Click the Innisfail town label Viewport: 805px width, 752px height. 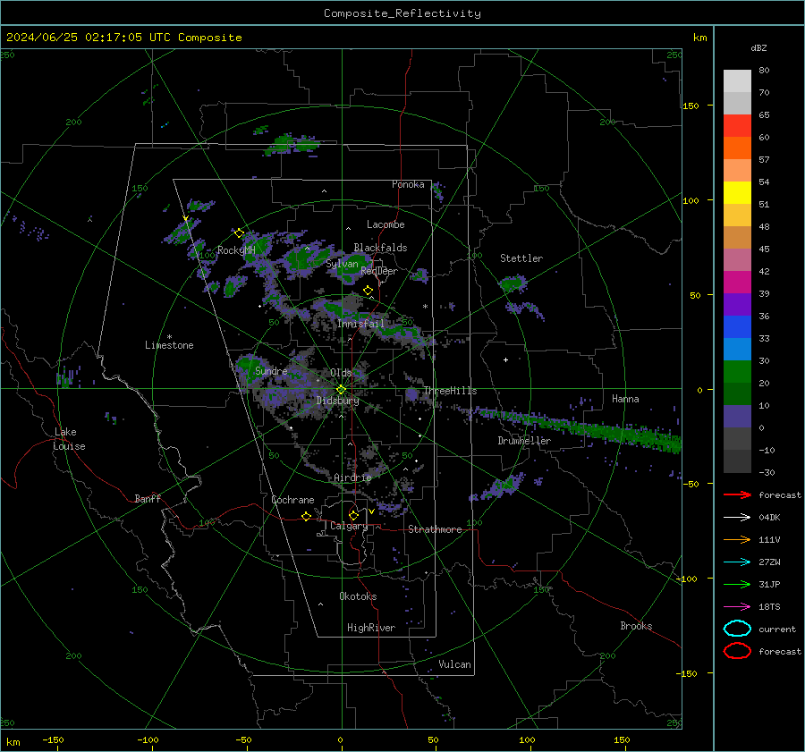pos(360,324)
